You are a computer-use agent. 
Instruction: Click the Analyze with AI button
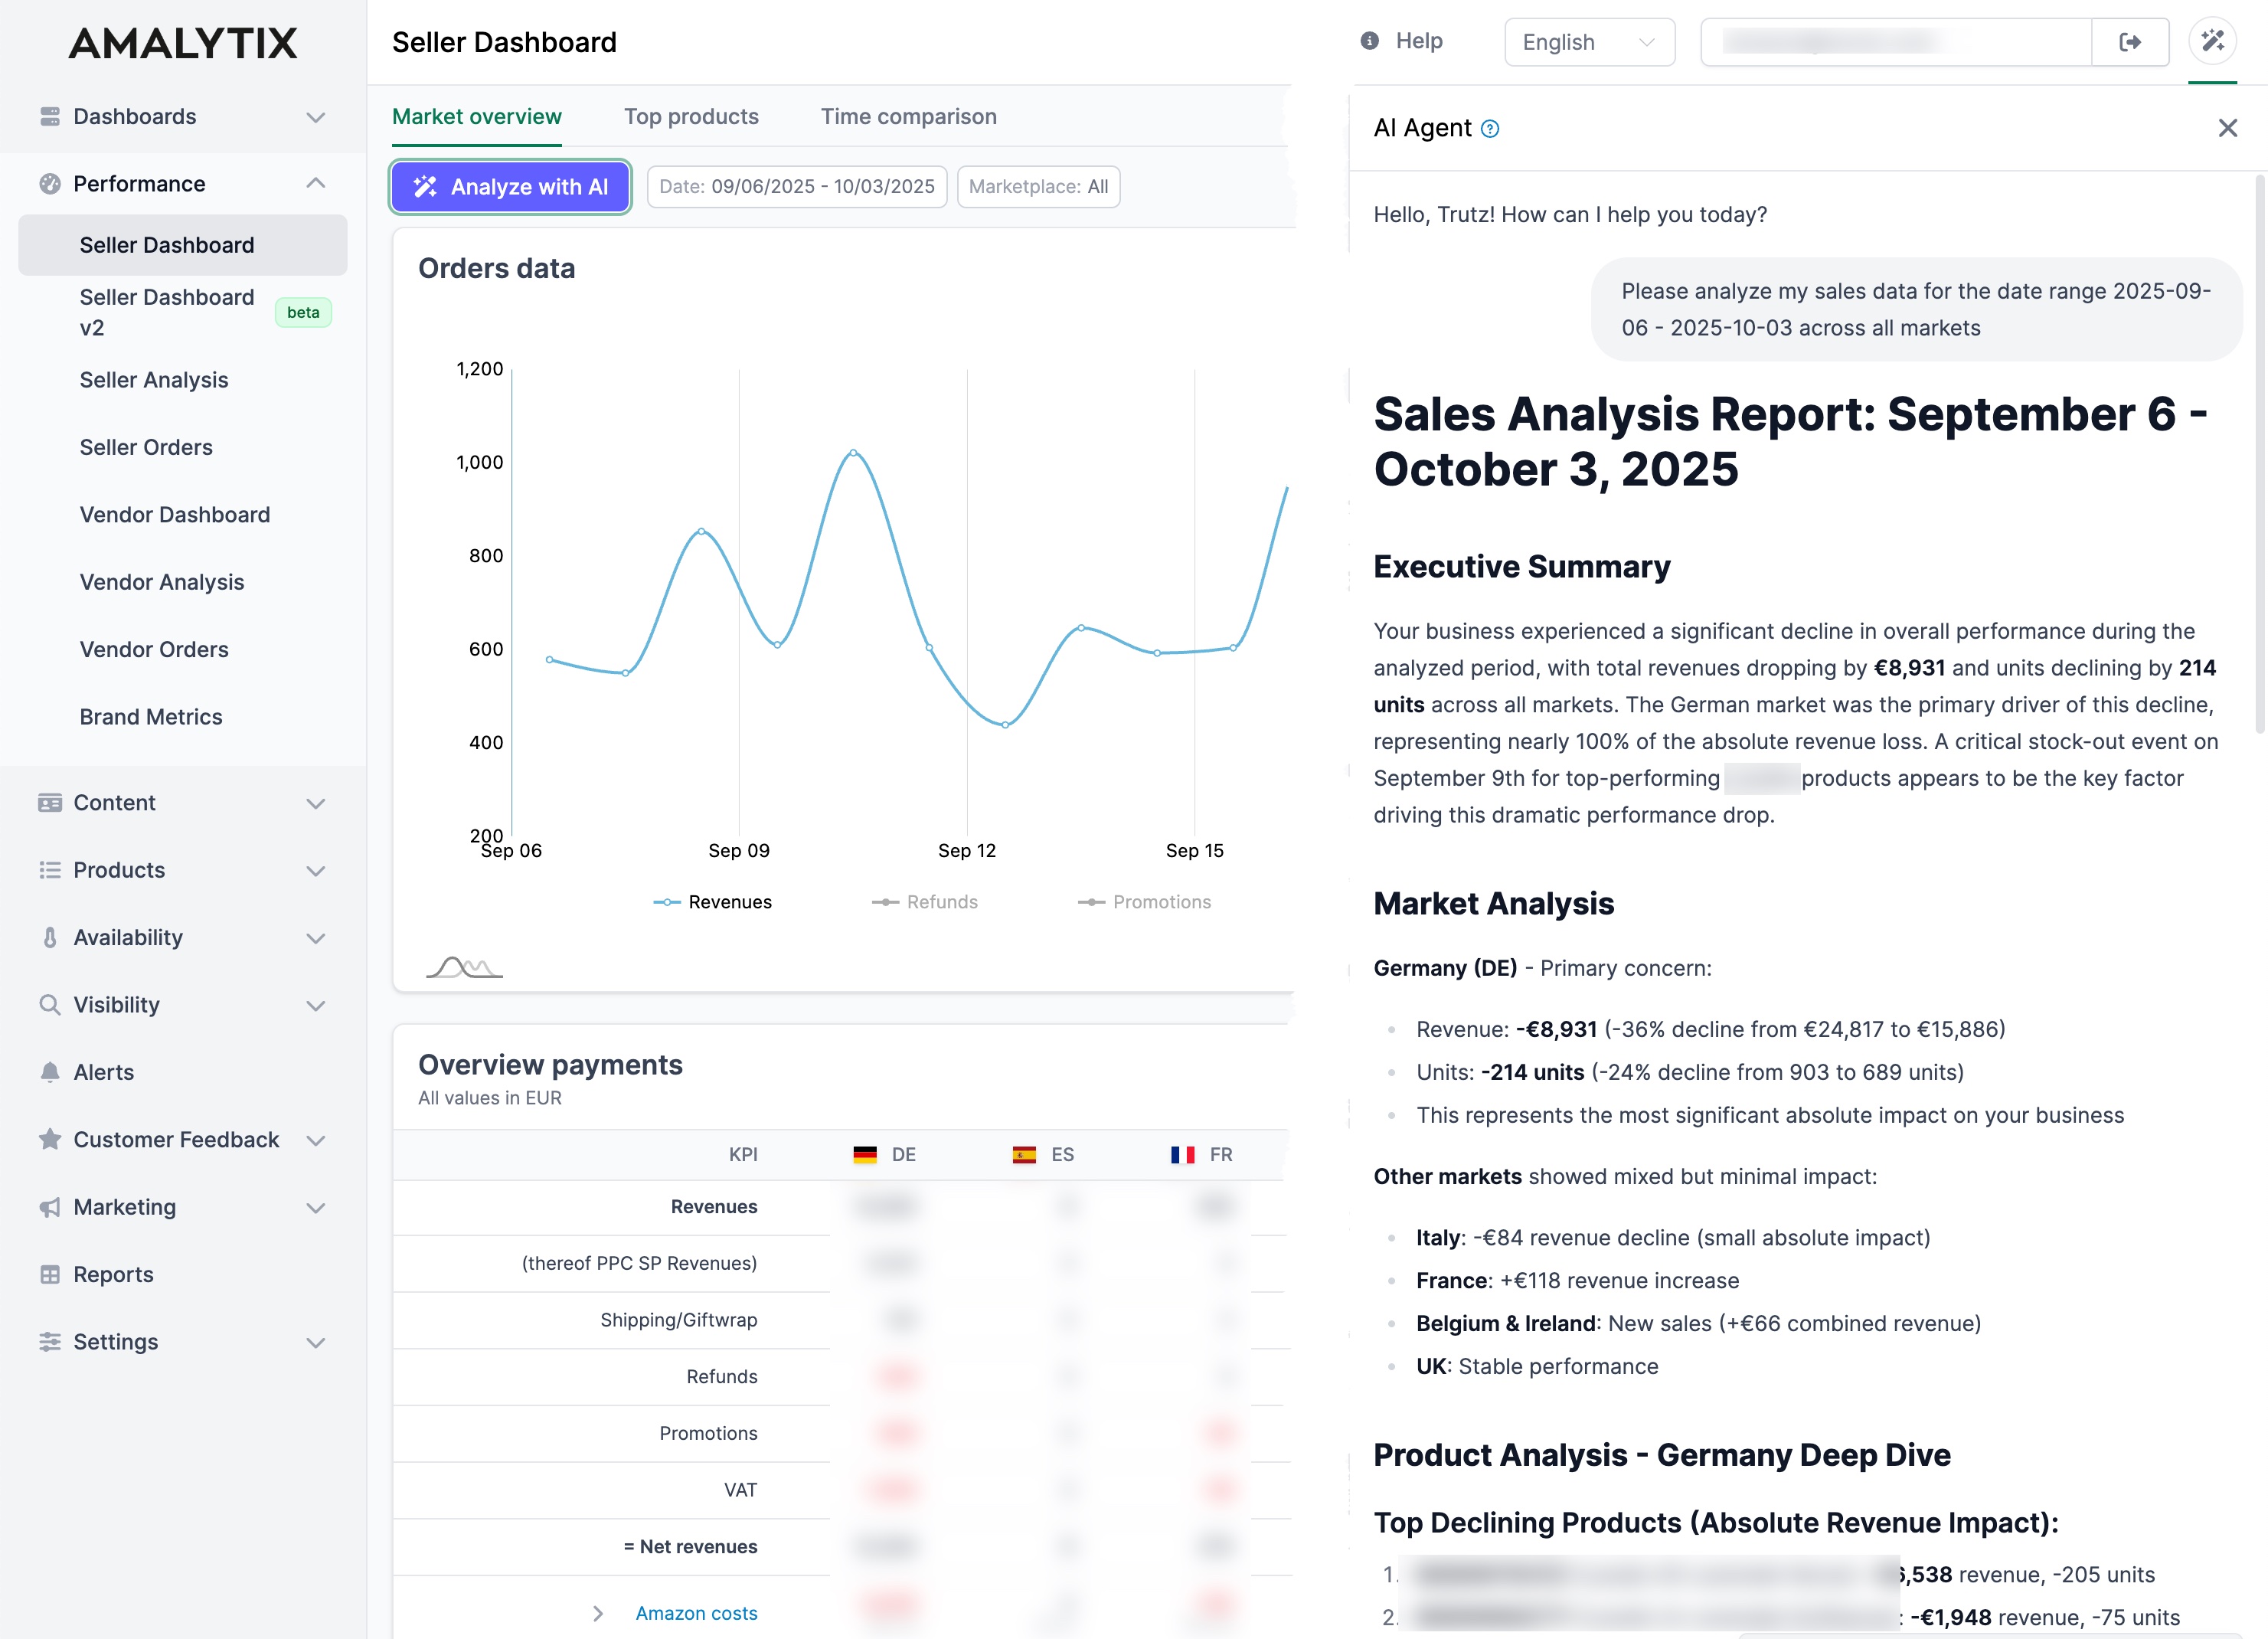pos(510,187)
